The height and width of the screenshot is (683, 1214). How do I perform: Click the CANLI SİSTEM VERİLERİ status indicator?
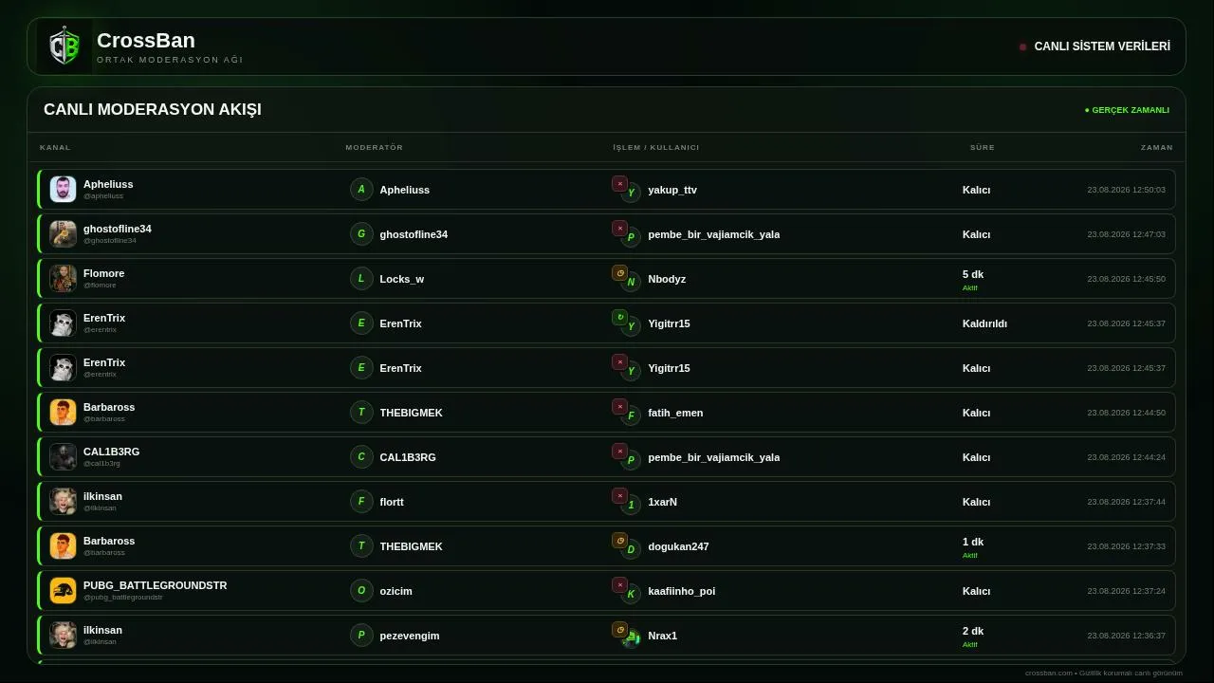pyautogui.click(x=1094, y=46)
